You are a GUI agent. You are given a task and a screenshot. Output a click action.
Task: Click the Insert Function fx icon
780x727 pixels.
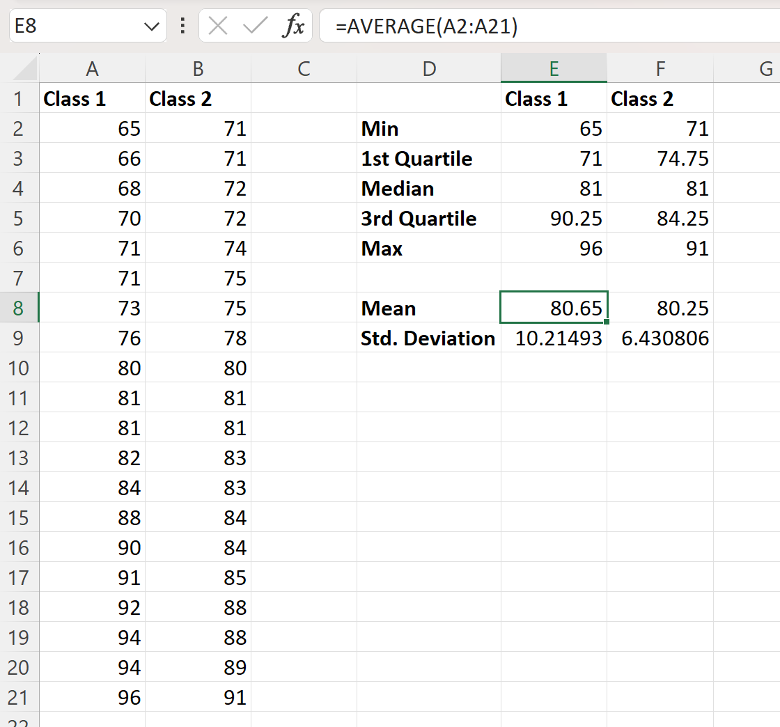(293, 26)
